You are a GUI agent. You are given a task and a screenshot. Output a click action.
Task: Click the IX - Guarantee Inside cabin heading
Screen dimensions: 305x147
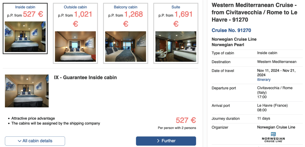click(x=85, y=77)
